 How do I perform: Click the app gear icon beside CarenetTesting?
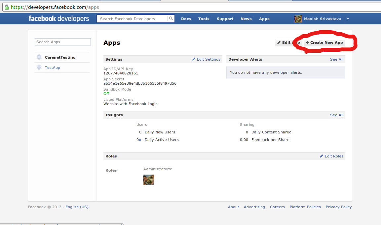(39, 56)
